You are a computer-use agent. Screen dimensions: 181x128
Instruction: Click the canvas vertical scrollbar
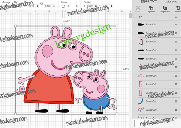pos(130,16)
